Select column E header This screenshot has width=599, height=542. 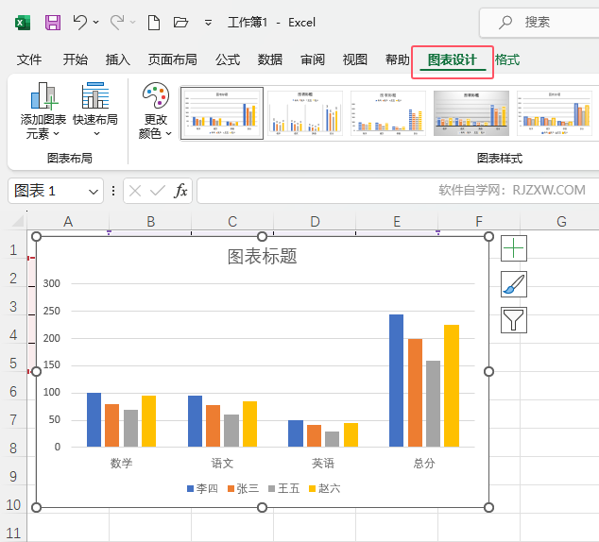397,221
